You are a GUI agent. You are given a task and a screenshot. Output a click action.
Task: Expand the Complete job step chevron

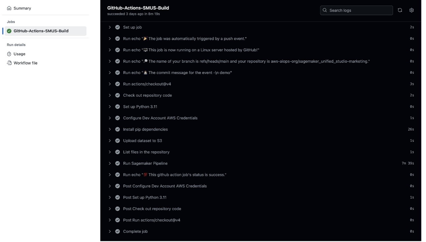pyautogui.click(x=110, y=231)
